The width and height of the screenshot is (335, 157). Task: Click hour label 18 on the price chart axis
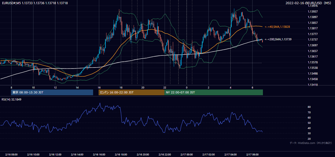pyautogui.click(x=121, y=87)
